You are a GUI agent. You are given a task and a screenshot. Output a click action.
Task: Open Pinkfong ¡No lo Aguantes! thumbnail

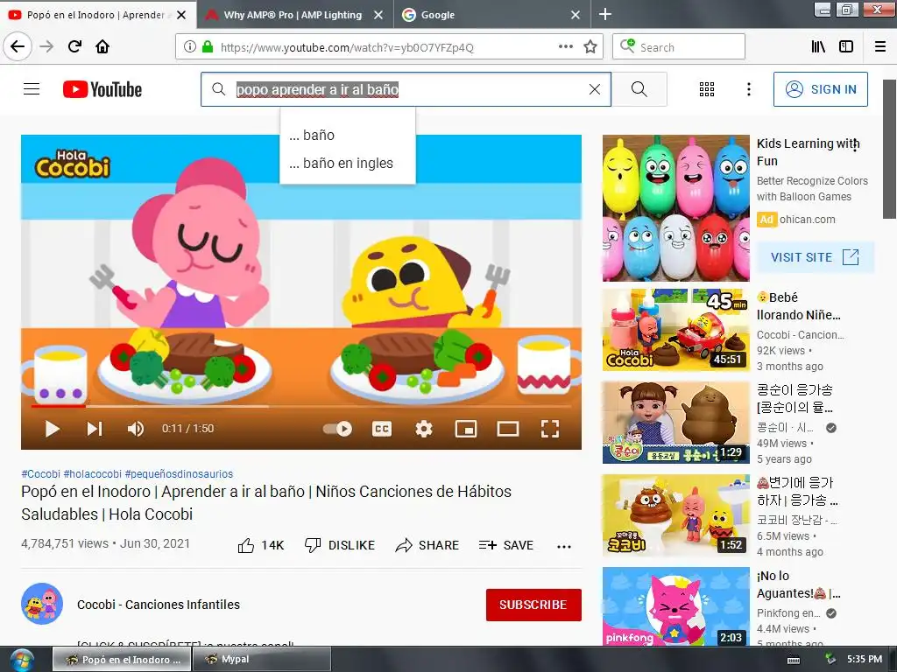point(675,607)
